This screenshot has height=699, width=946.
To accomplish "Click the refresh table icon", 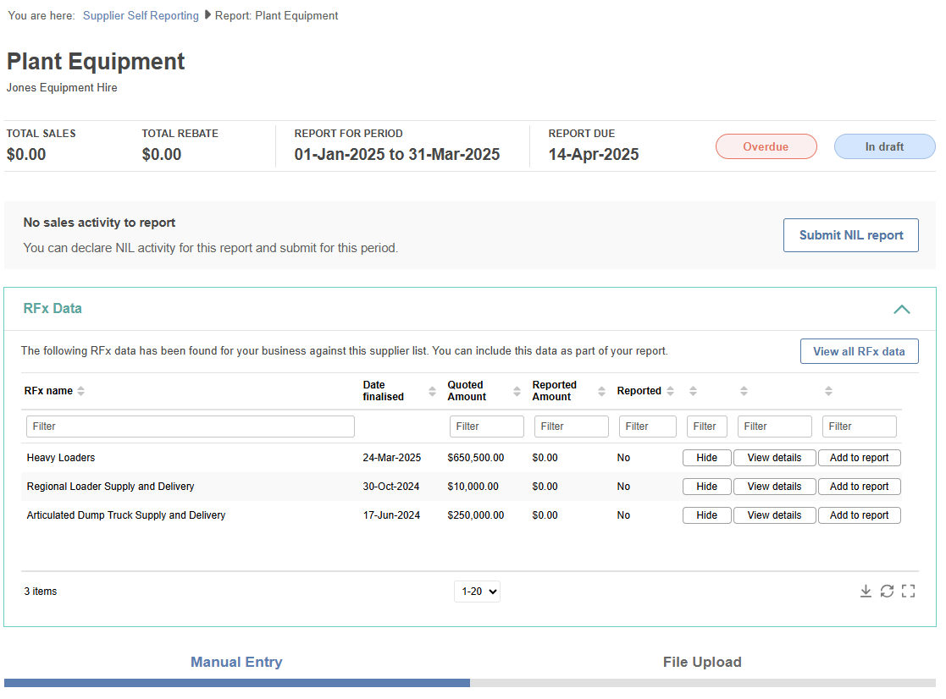I will (887, 591).
